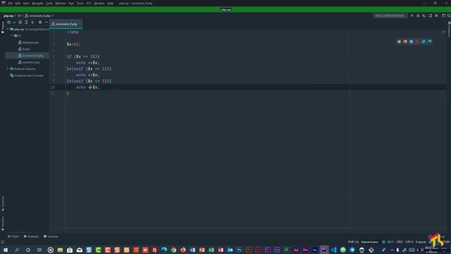Click php.wp in the breadcrumb path
Image resolution: width=451 pixels, height=254 pixels.
pyautogui.click(x=8, y=16)
